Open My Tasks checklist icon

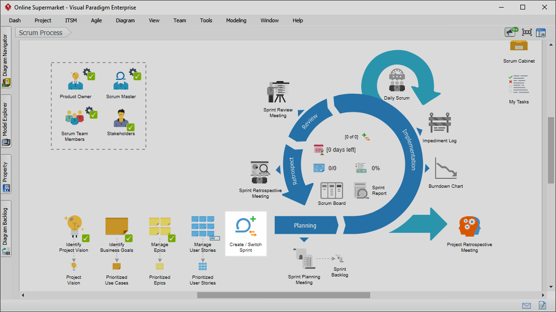click(519, 84)
